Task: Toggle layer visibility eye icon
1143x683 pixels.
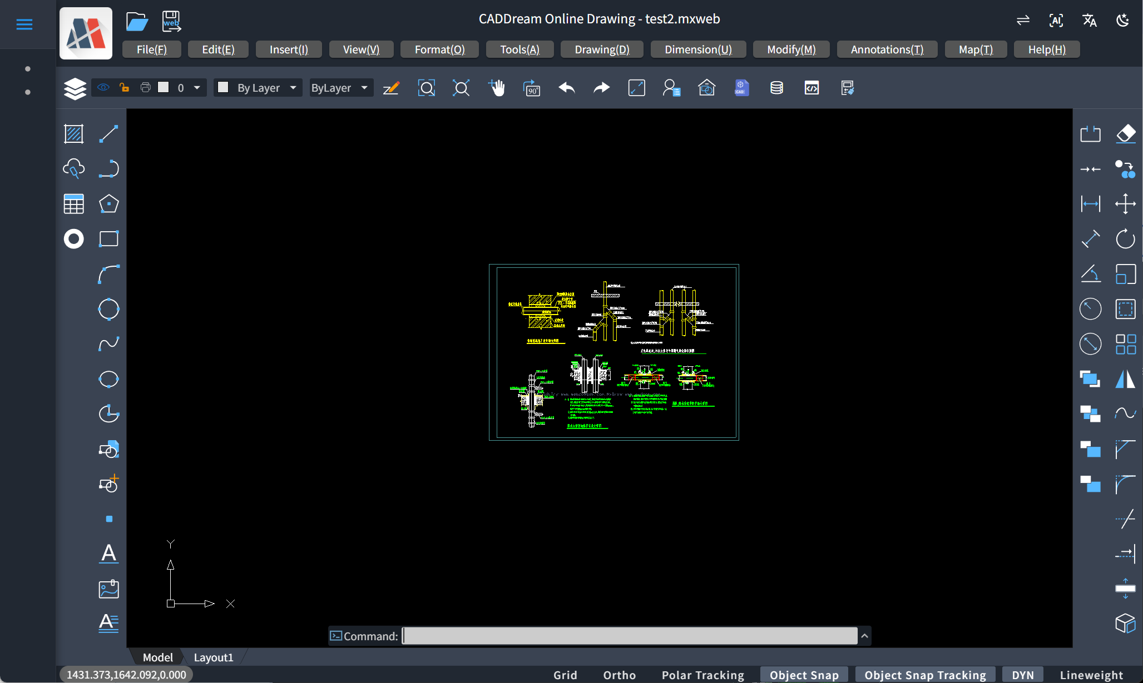Action: coord(103,87)
